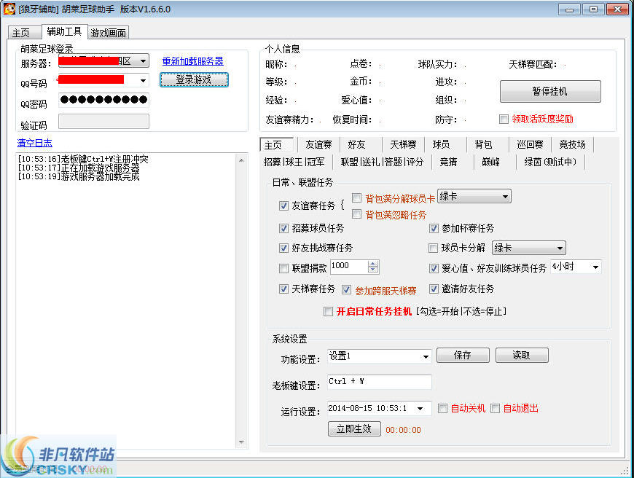The width and height of the screenshot is (634, 478).
Task: Enable 背包满分解球员卡 checkbox
Action: coord(356,197)
